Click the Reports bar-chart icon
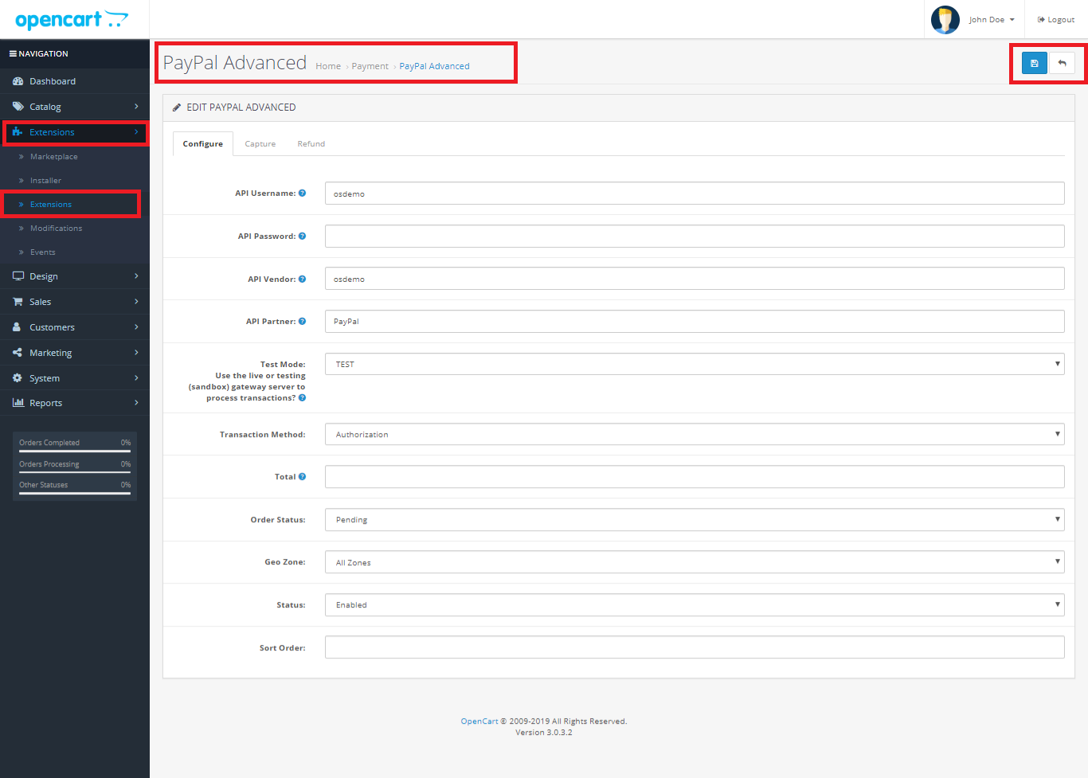1088x778 pixels. (18, 403)
